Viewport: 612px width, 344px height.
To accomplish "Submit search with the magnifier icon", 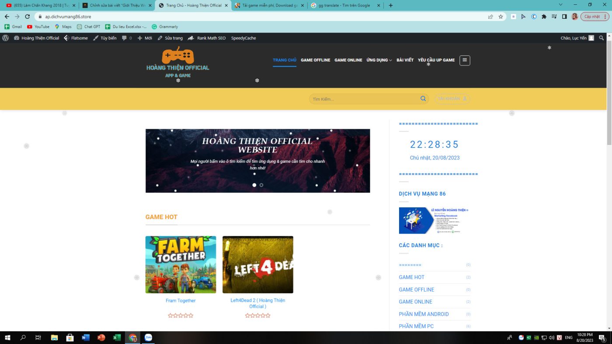I will 423,99.
